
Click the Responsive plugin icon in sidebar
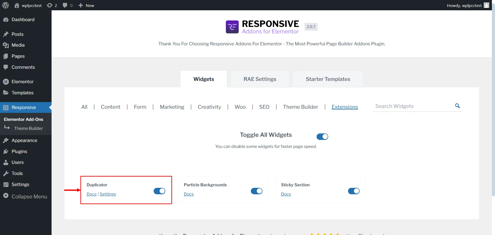point(6,107)
